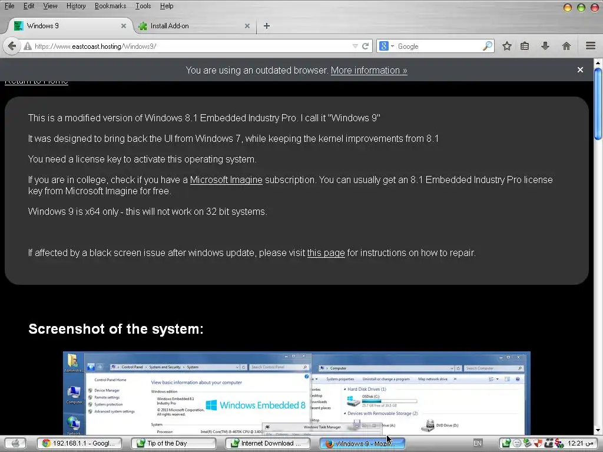The image size is (603, 452).
Task: Open the Google search engine selector dropdown
Action: pyautogui.click(x=386, y=46)
